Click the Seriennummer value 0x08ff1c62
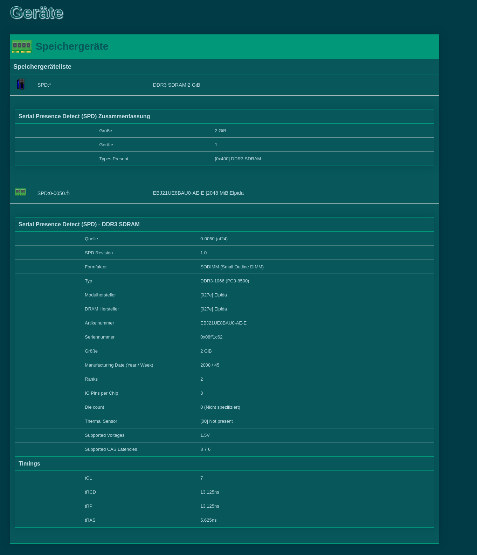477x555 pixels. (x=212, y=337)
